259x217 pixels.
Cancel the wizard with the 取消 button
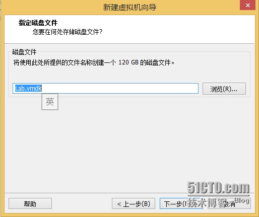click(x=229, y=204)
